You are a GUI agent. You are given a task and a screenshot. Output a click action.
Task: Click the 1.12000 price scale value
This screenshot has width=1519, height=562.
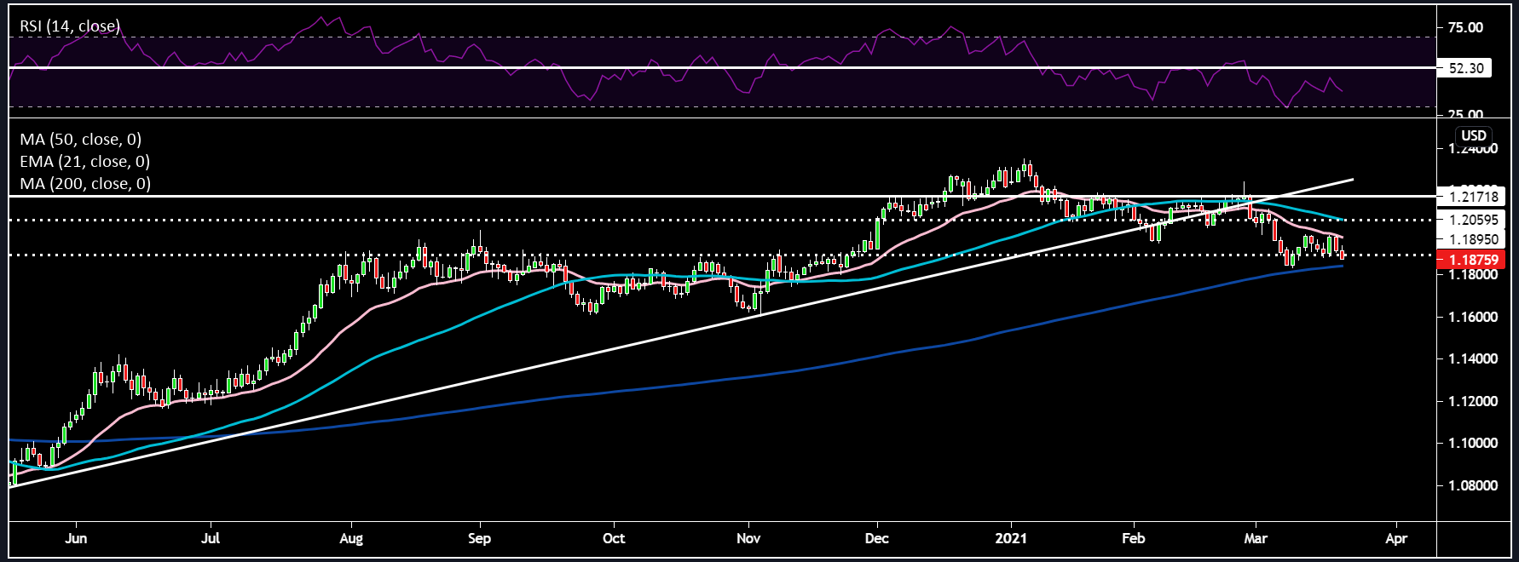point(1473,401)
